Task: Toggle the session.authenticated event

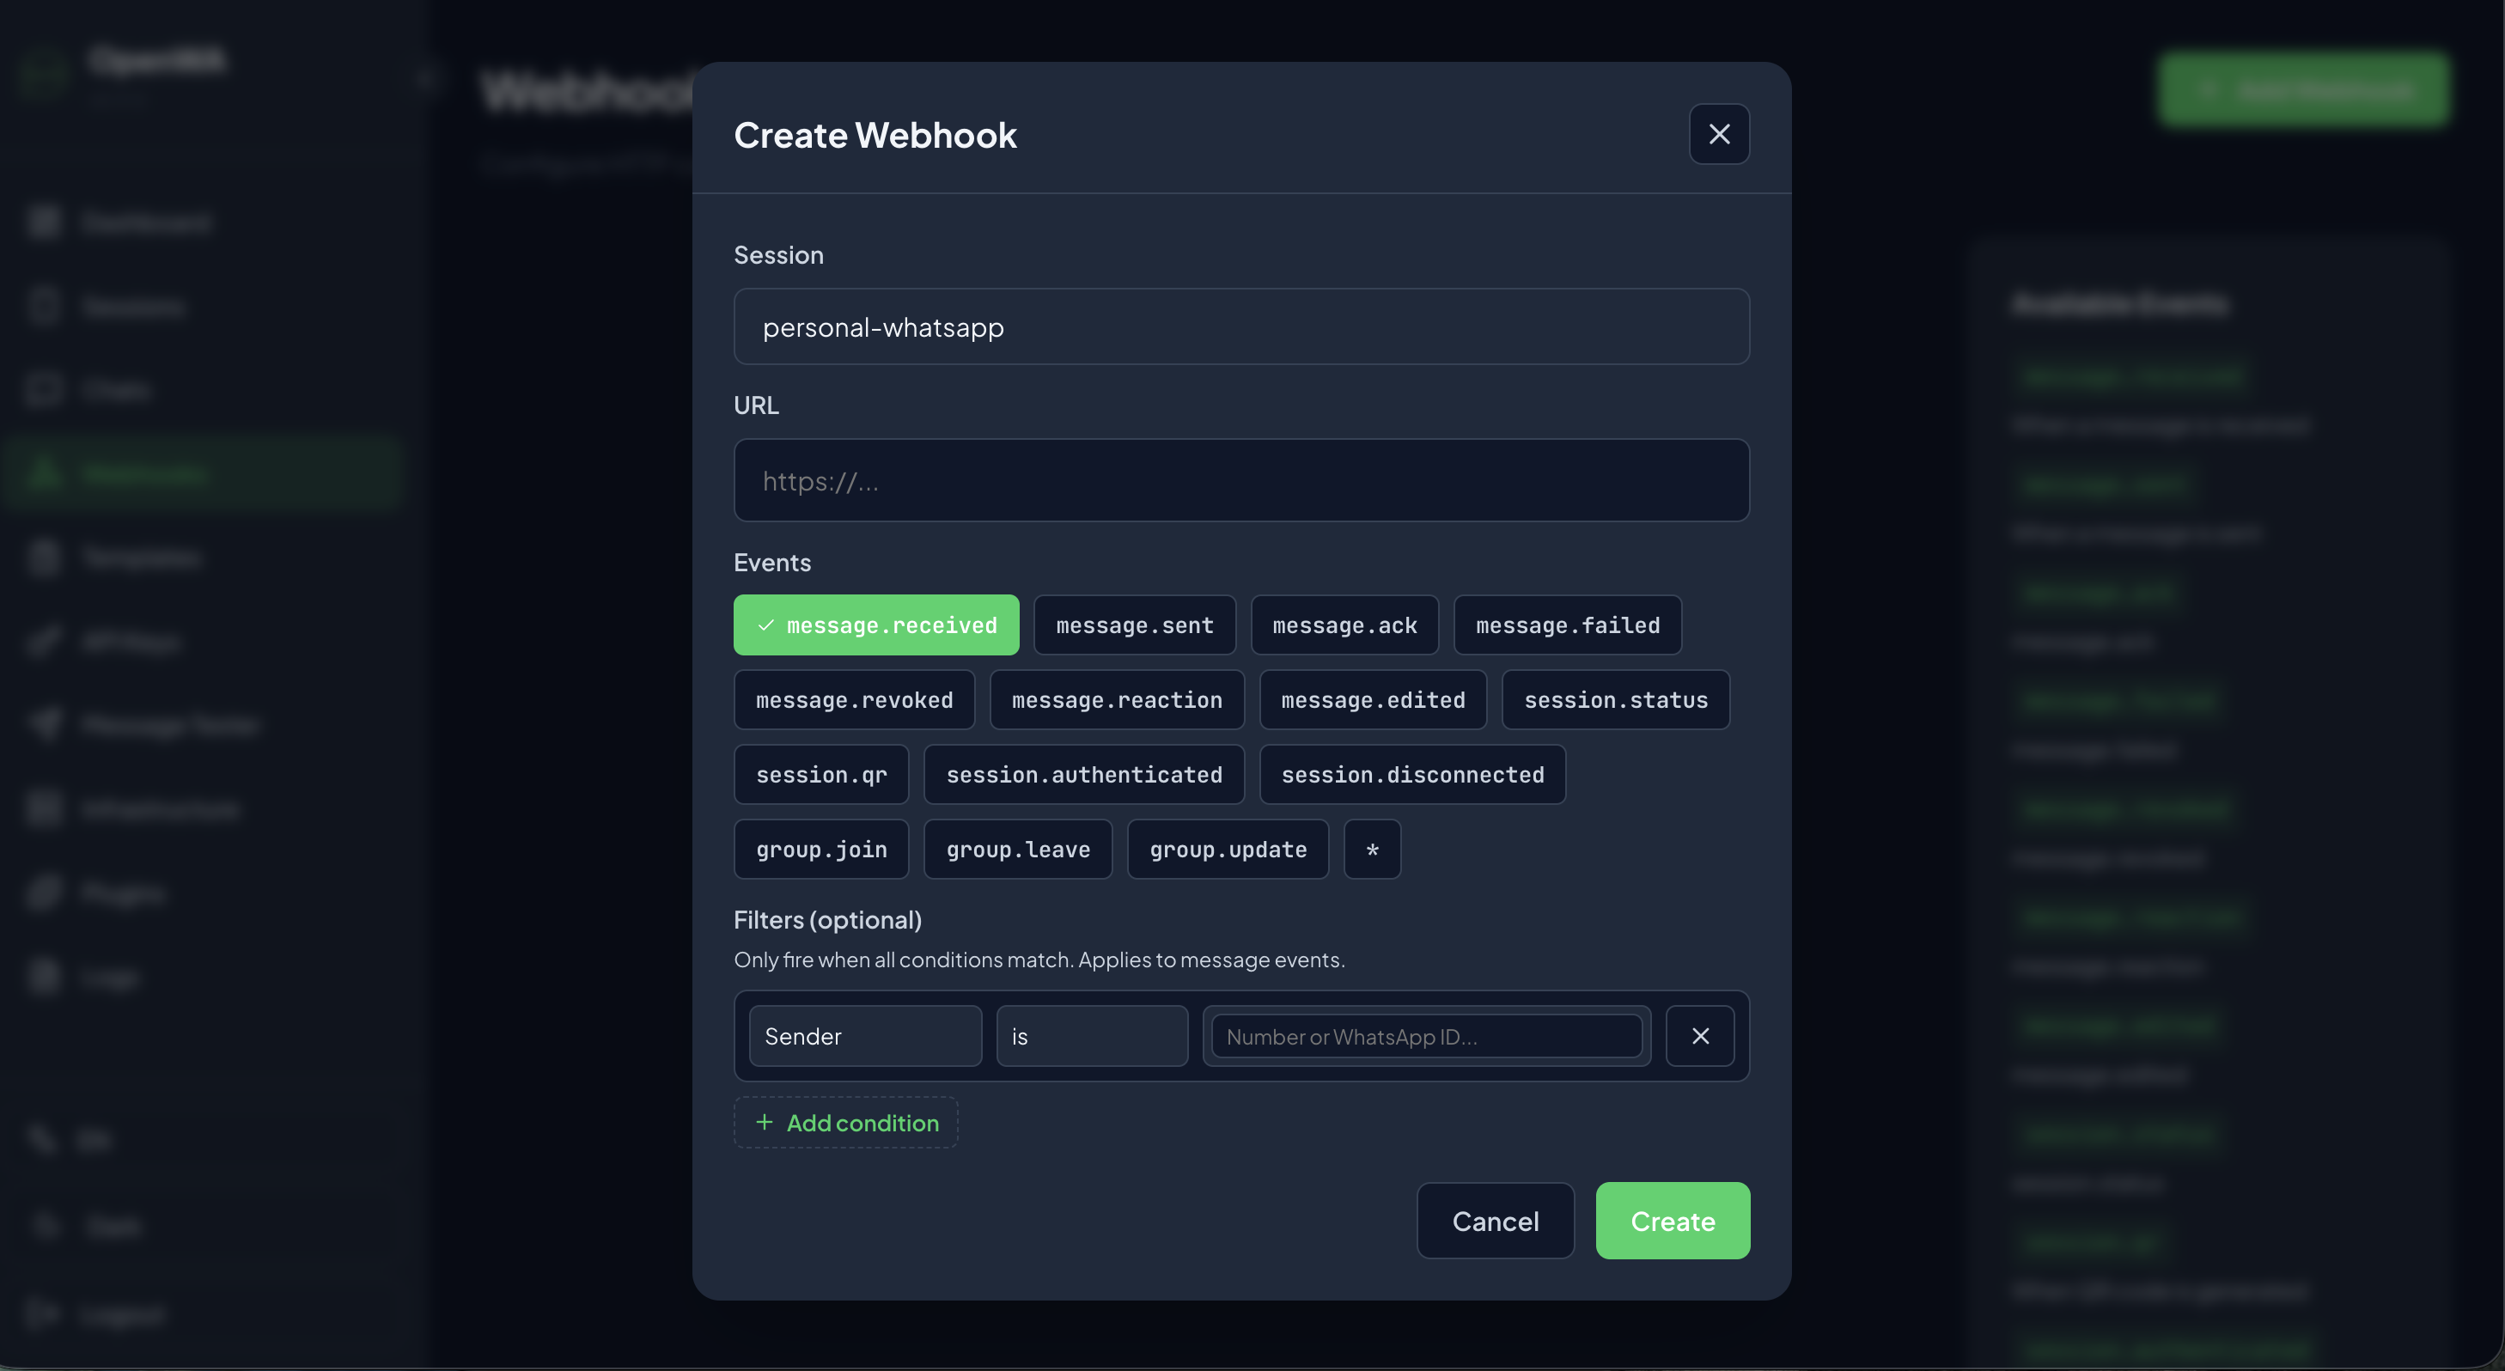Action: [1083, 775]
